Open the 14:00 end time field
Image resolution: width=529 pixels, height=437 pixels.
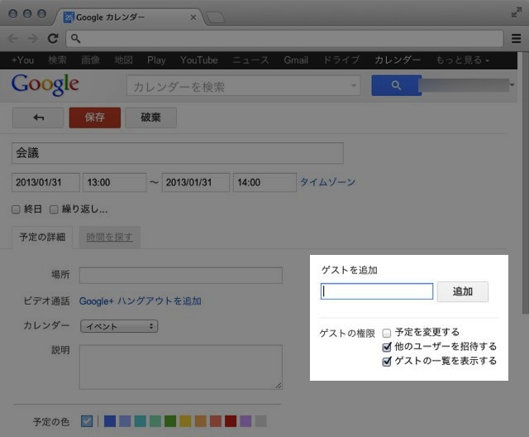264,182
